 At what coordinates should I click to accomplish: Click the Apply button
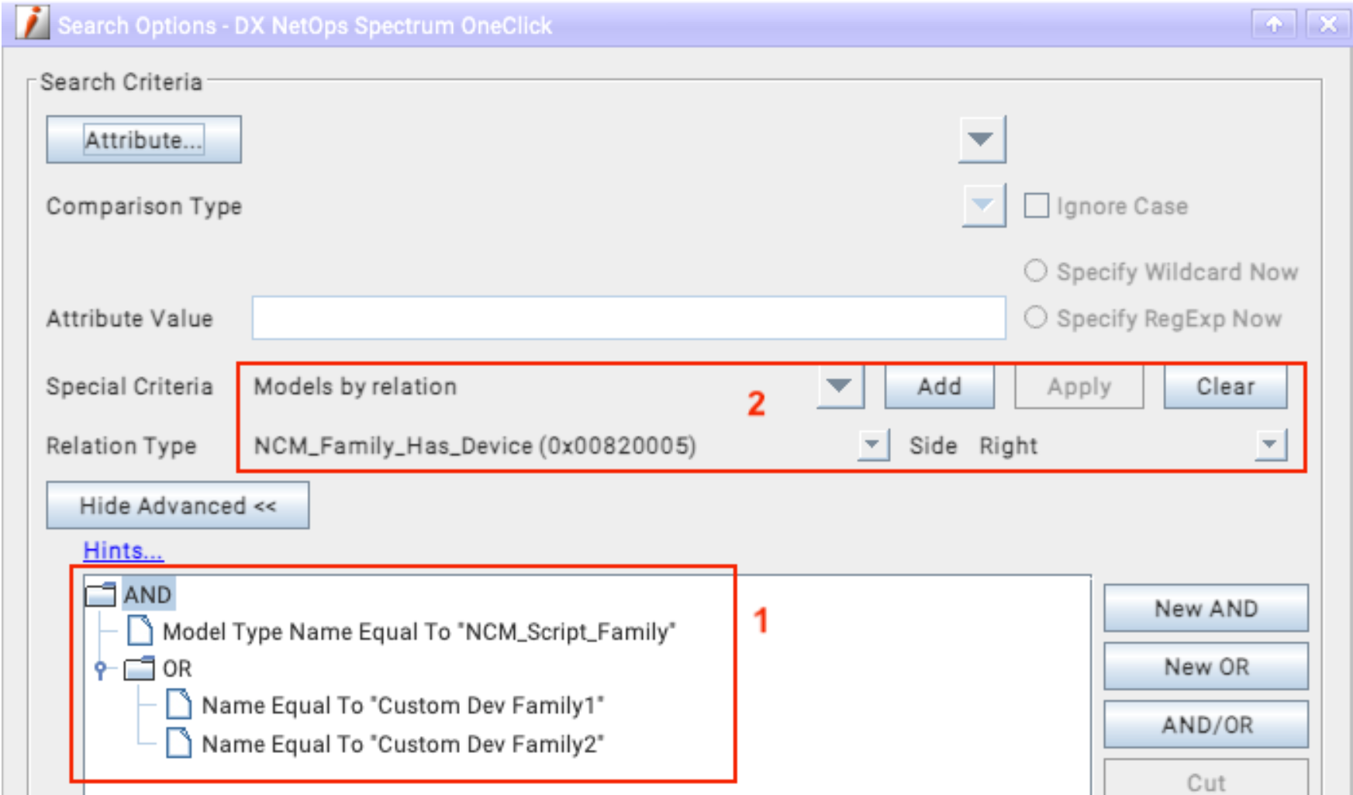pos(1079,386)
